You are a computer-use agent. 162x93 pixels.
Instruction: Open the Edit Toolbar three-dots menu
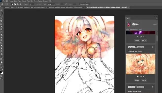pyautogui.click(x=1, y=67)
